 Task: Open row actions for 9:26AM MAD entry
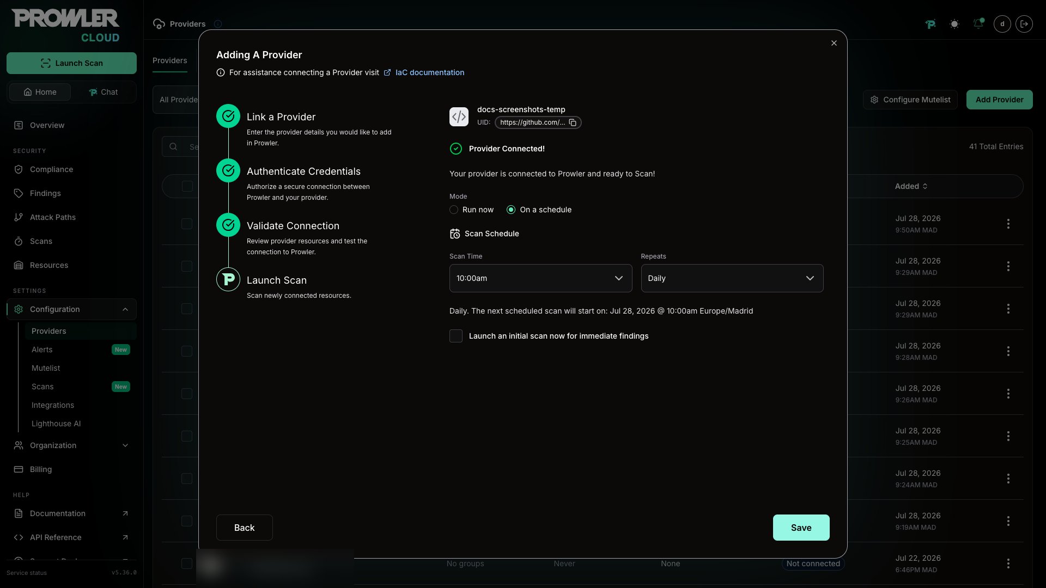click(x=1008, y=394)
